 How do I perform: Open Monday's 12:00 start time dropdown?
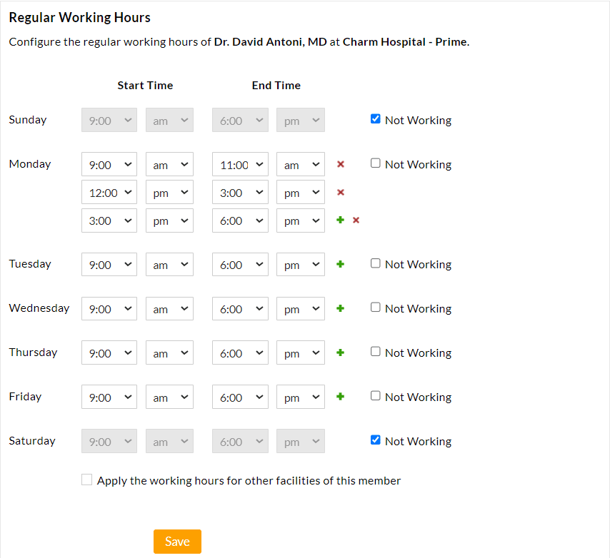(109, 192)
